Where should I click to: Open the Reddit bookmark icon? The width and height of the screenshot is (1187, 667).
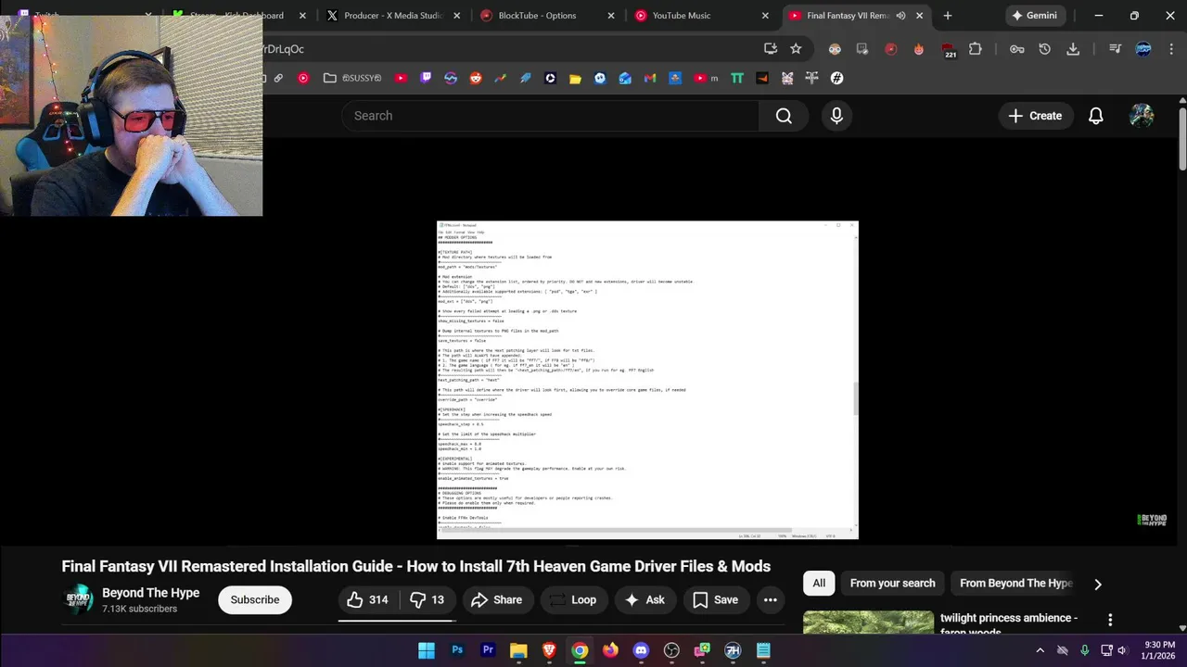click(x=476, y=78)
